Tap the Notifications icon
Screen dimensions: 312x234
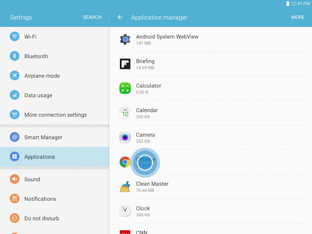15,199
